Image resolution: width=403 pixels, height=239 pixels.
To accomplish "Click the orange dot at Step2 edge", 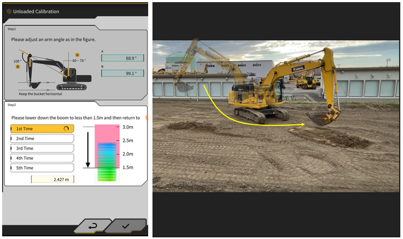I will (x=147, y=117).
